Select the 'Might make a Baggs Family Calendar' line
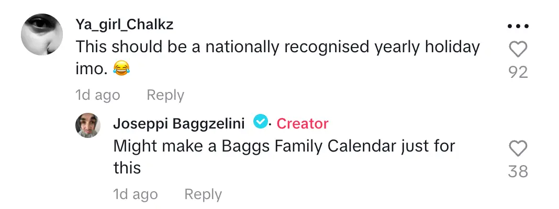559x209 pixels. coord(284,146)
